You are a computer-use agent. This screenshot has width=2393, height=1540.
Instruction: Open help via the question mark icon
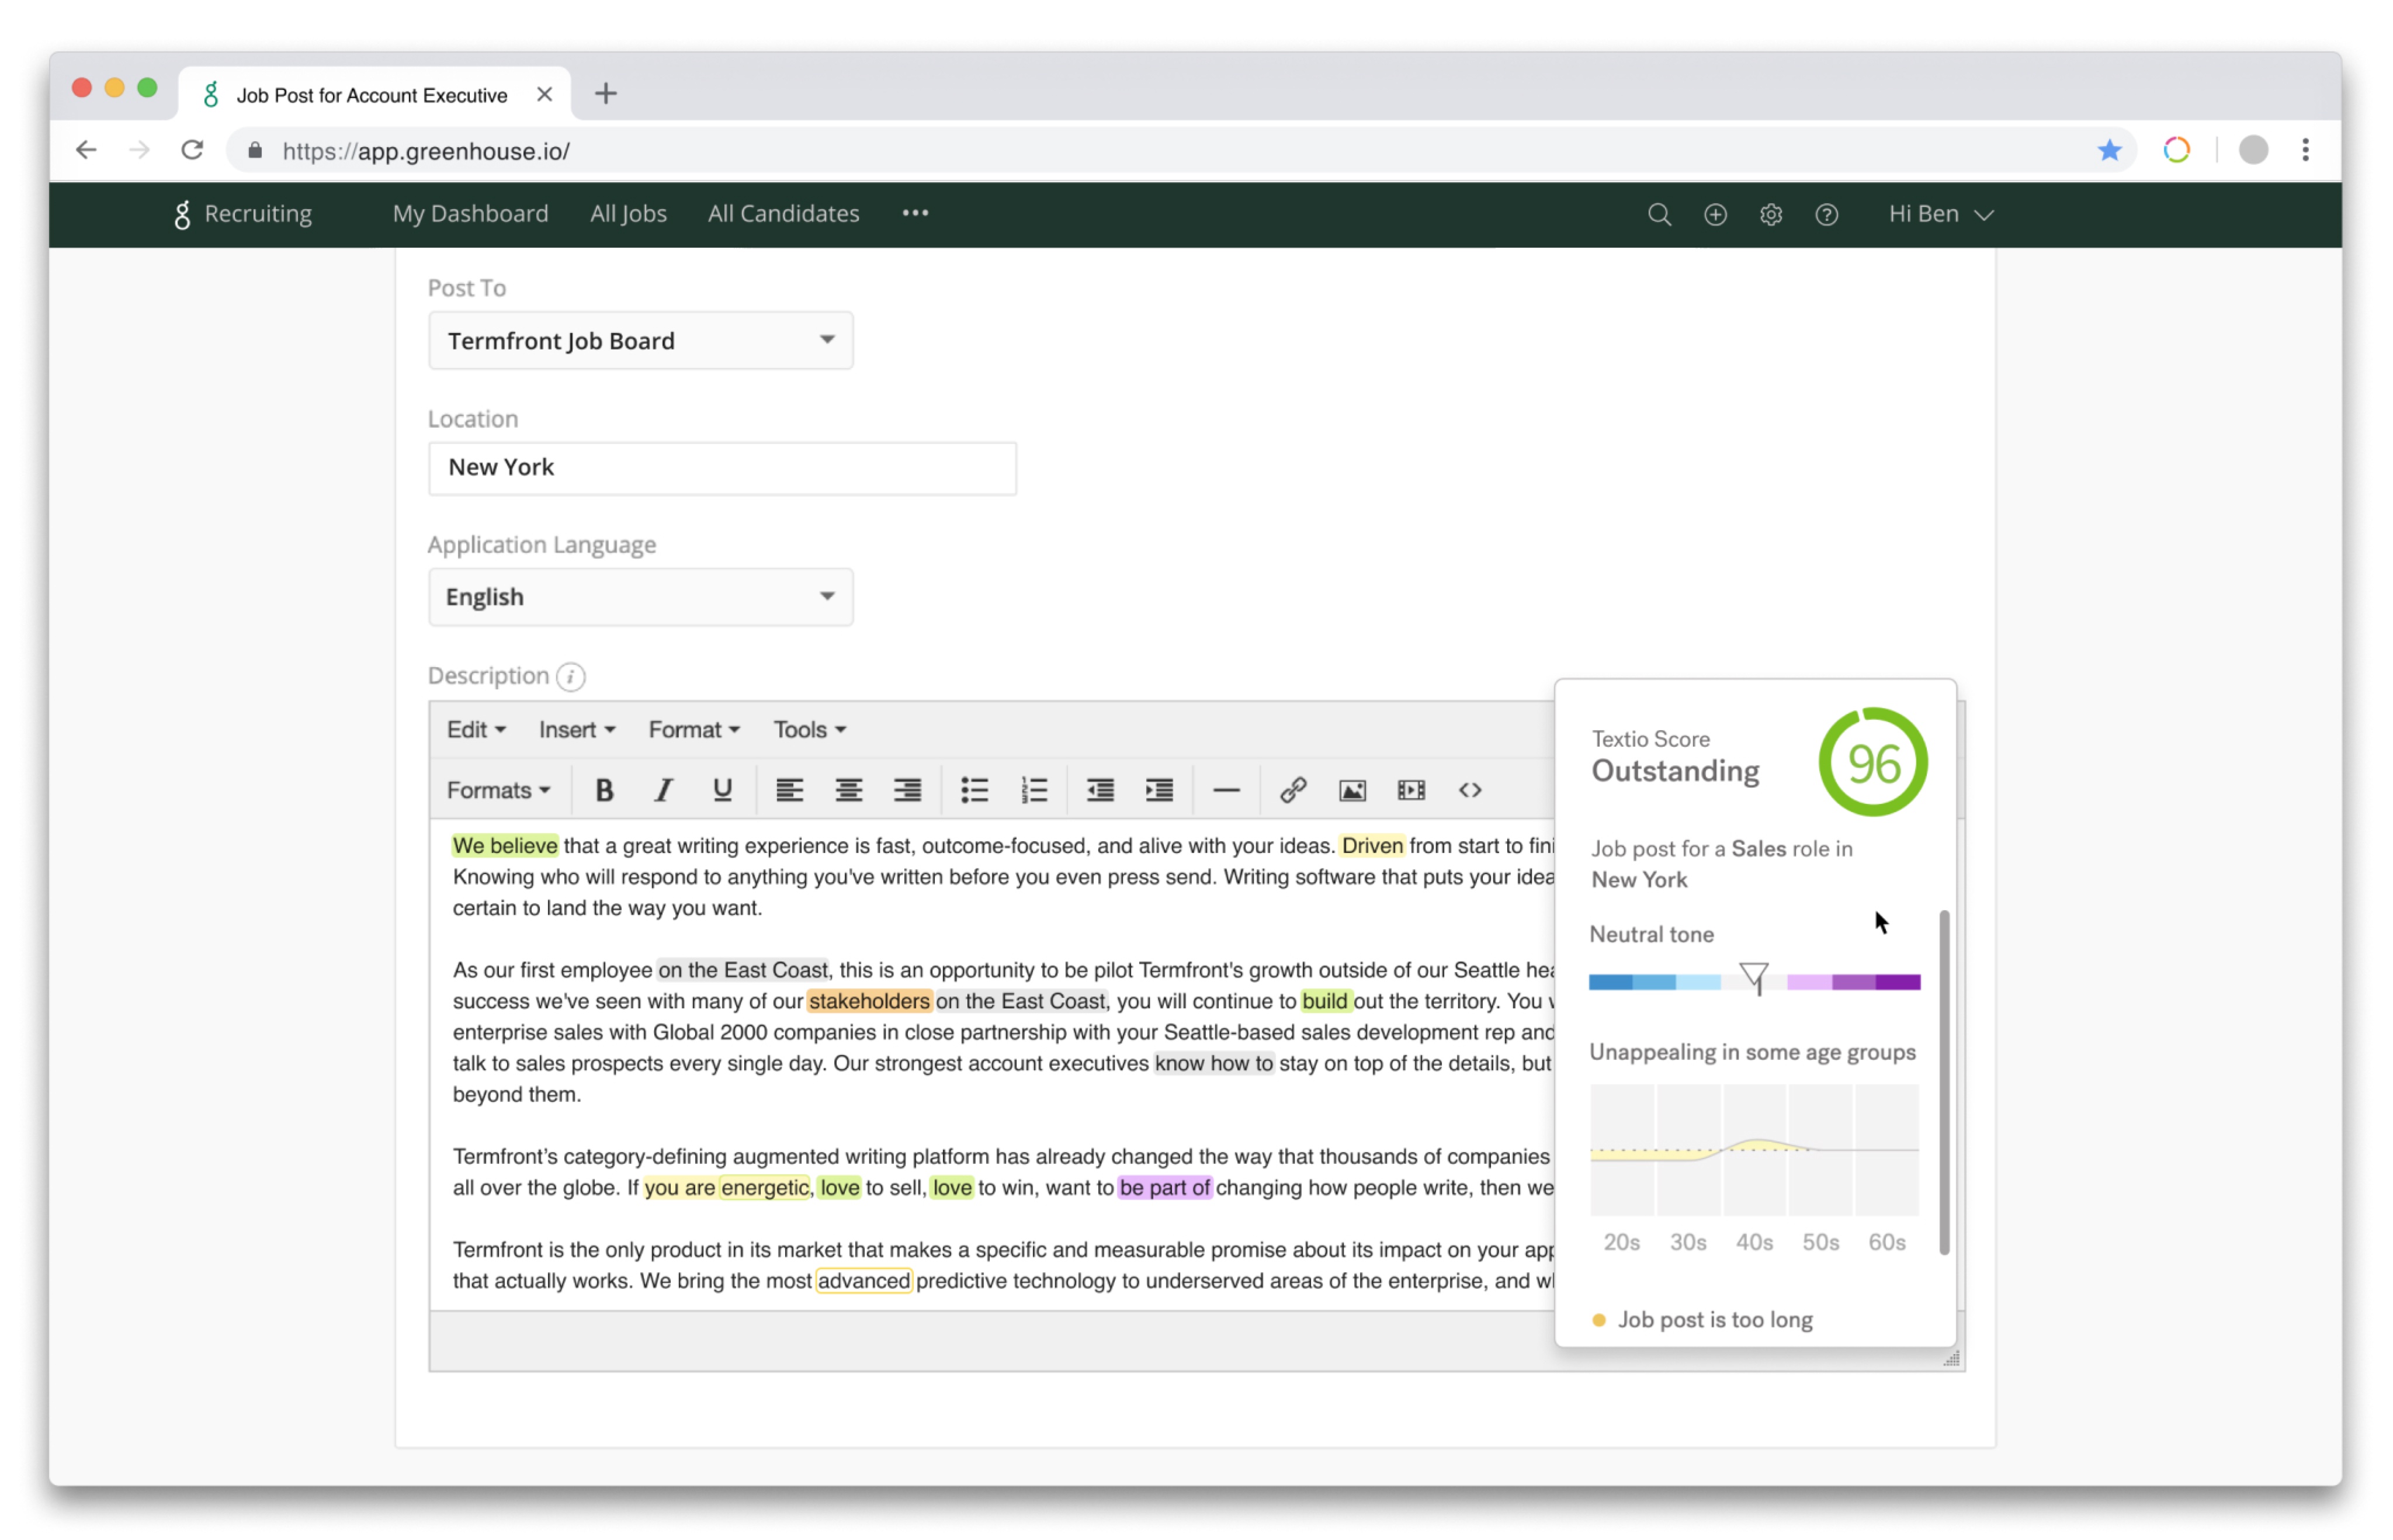coord(1827,214)
